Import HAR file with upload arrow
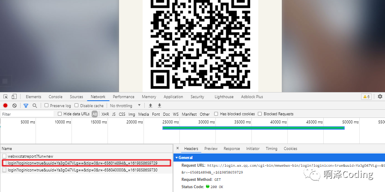This screenshot has width=385, height=192. click(x=150, y=105)
